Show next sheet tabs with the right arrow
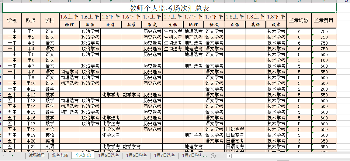The height and width of the screenshot is (161, 350). tap(12, 156)
